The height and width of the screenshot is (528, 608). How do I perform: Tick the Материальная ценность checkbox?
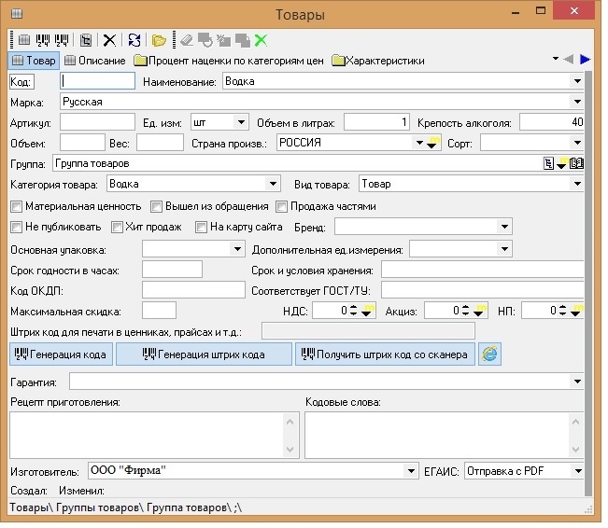16,206
